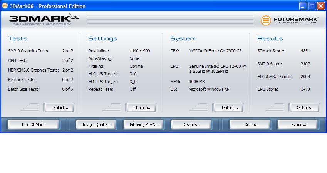The width and height of the screenshot is (327, 173).
Task: Launch the Demo... button
Action: click(x=250, y=125)
